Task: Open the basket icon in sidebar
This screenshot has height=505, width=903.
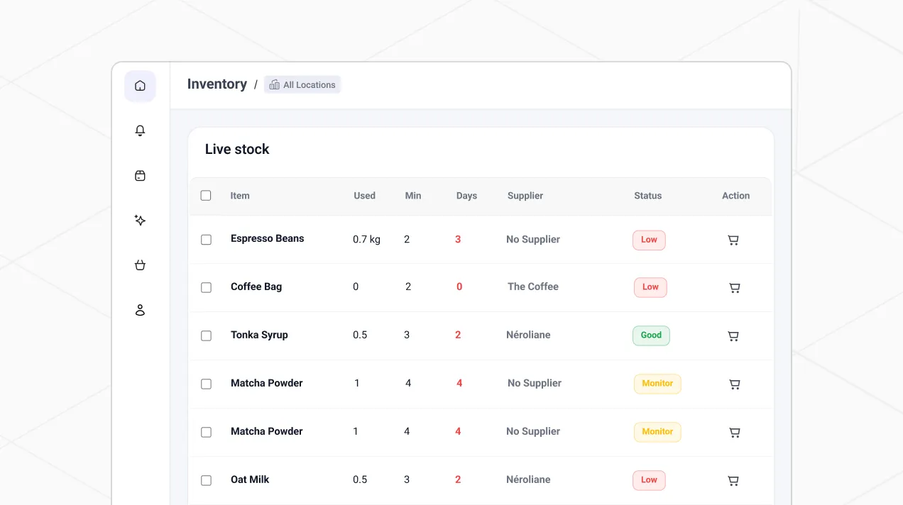Action: click(140, 265)
